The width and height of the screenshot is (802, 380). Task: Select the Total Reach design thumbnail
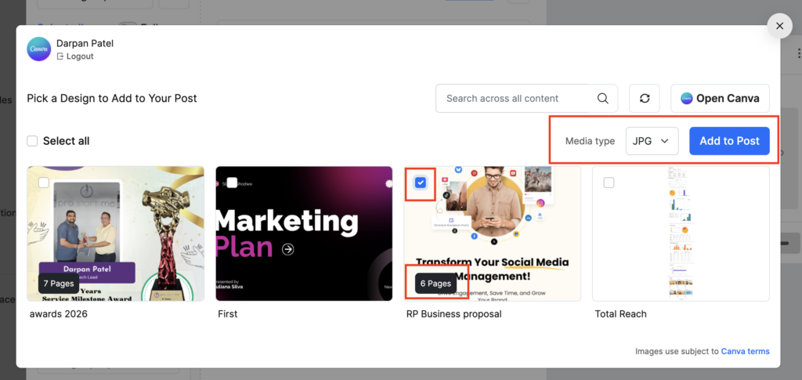point(681,233)
